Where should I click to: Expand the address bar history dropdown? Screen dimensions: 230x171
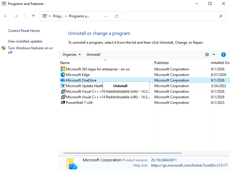click(106, 16)
